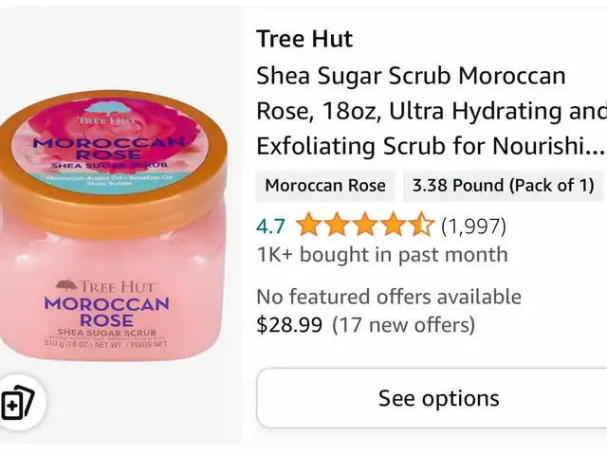The width and height of the screenshot is (607, 454).
Task: Open the add-to-list cards icon below the image
Action: point(18,403)
